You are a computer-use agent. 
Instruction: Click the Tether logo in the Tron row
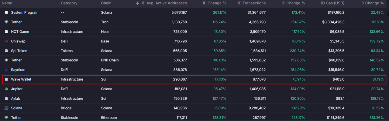point(6,22)
